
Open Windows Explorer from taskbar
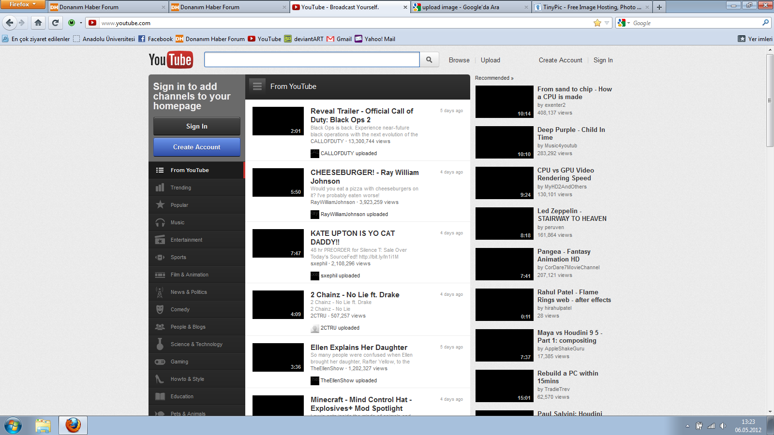(x=43, y=426)
